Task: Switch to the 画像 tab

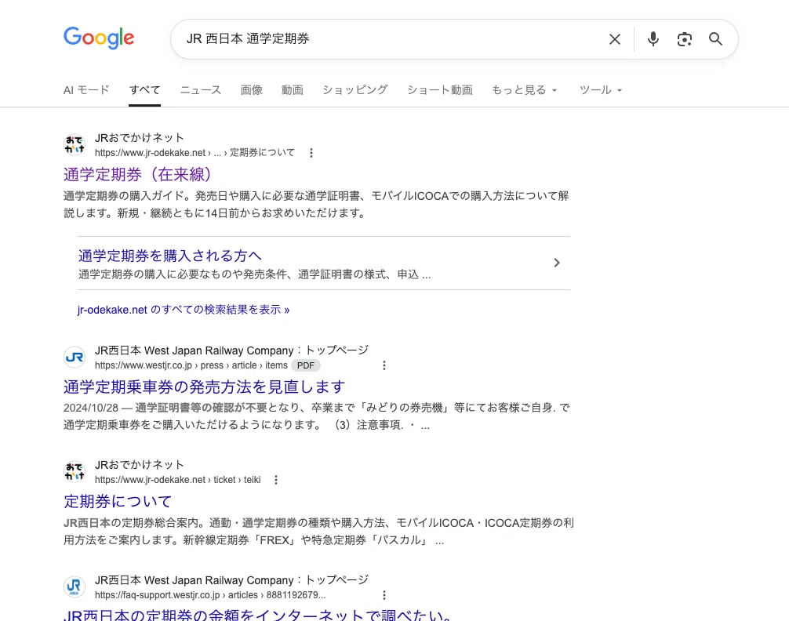Action: pos(252,90)
